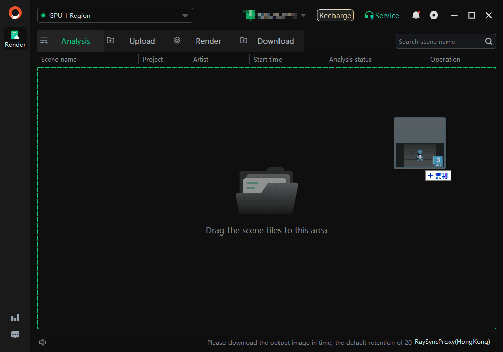Click the Service headset icon

(369, 16)
